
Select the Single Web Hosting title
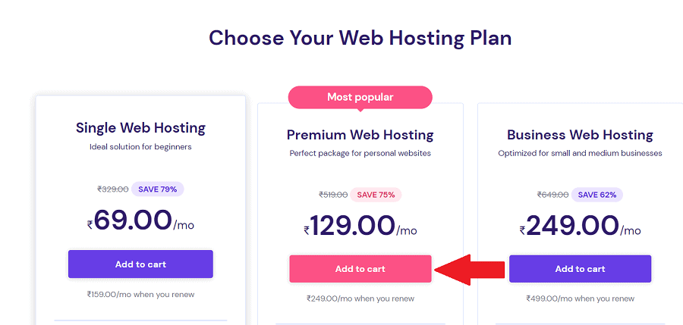140,128
